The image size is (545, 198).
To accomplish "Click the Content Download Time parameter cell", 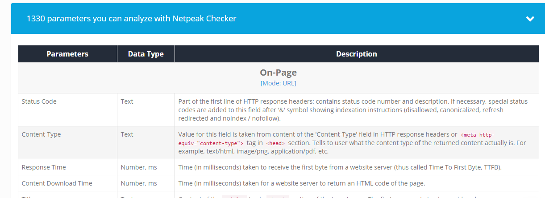I will [x=67, y=183].
